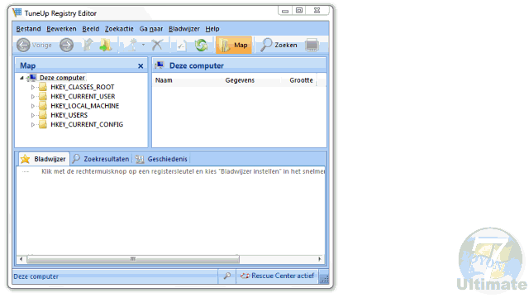Click the Rescue Center lifebuoy icon
Viewport: 529px width, 298px height.
[245, 276]
